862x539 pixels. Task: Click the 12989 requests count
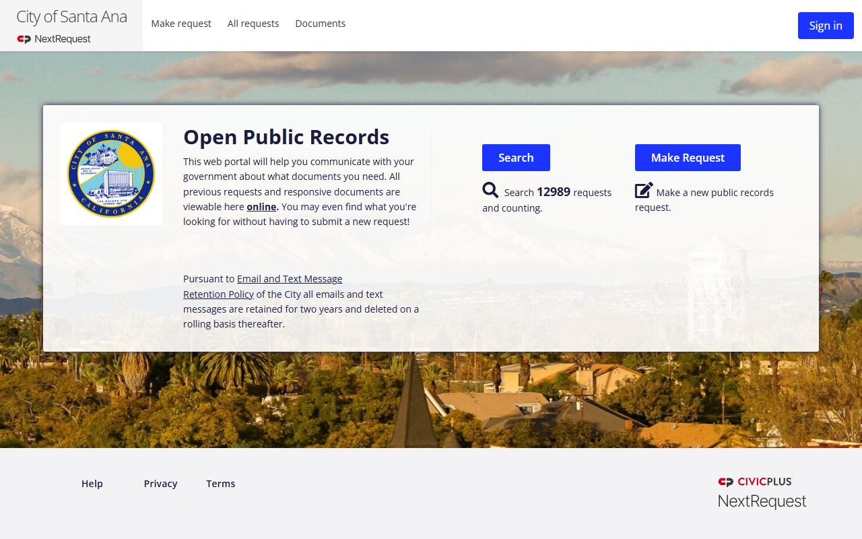(x=554, y=192)
